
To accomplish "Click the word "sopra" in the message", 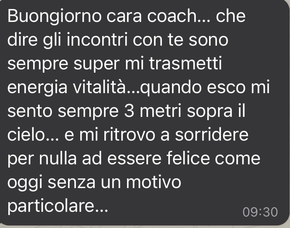I will (209, 112).
